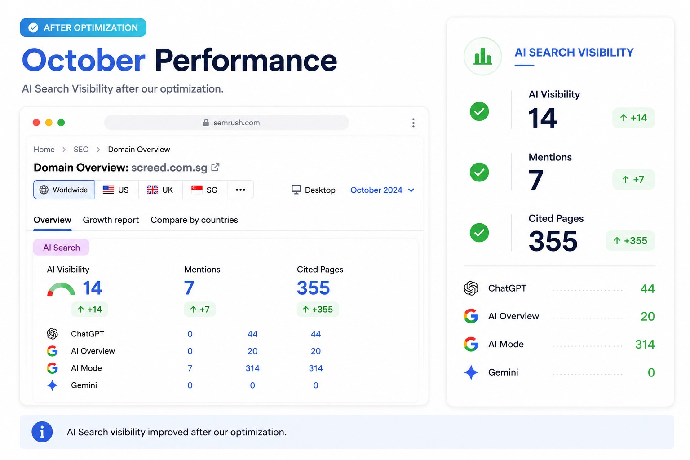Click Domain Overview breadcrumb item
The height and width of the screenshot is (460, 690).
pos(139,150)
